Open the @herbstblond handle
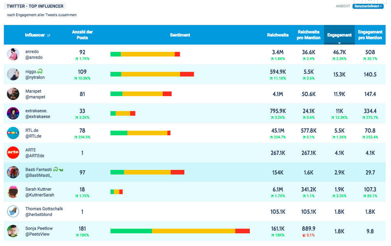391x246 pixels. [39, 215]
